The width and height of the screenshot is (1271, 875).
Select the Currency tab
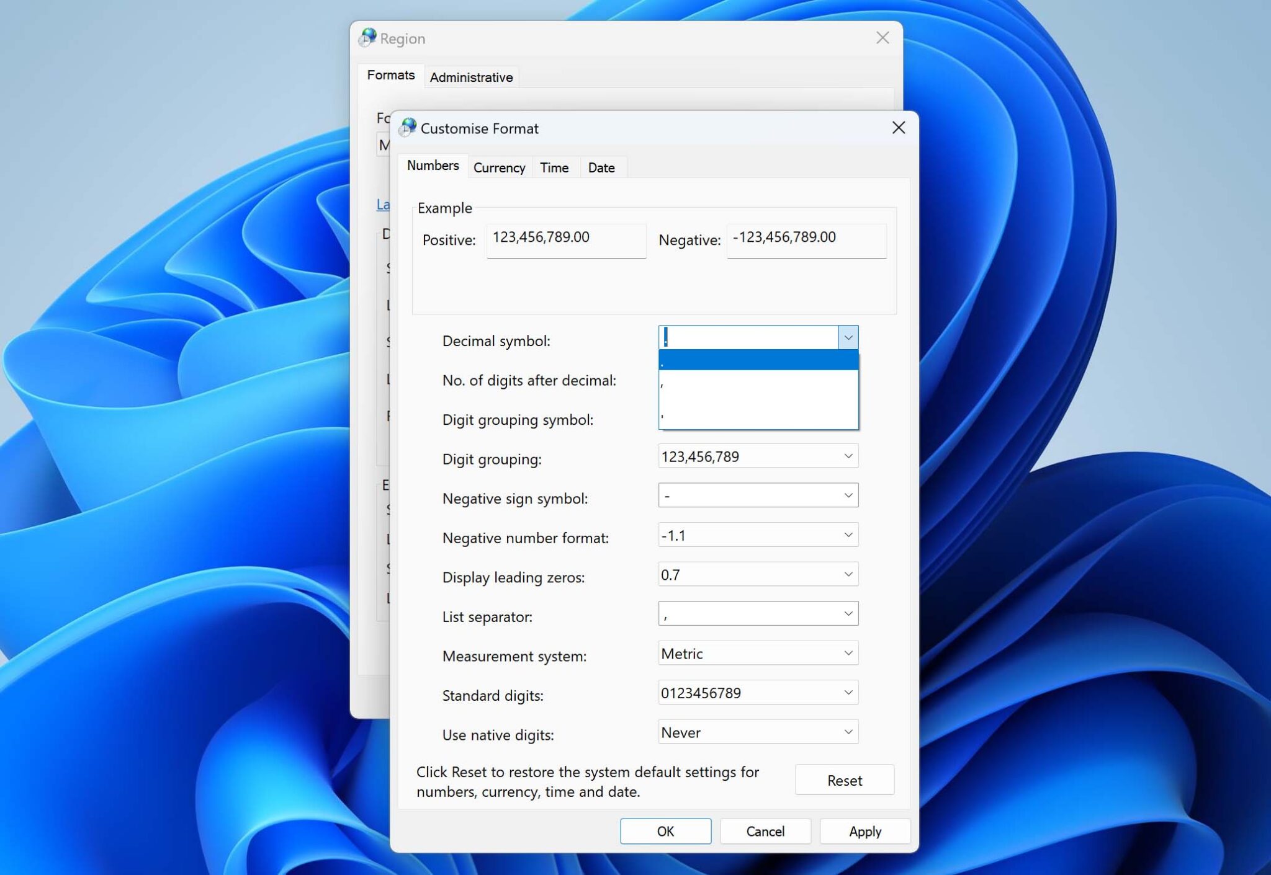pyautogui.click(x=500, y=167)
